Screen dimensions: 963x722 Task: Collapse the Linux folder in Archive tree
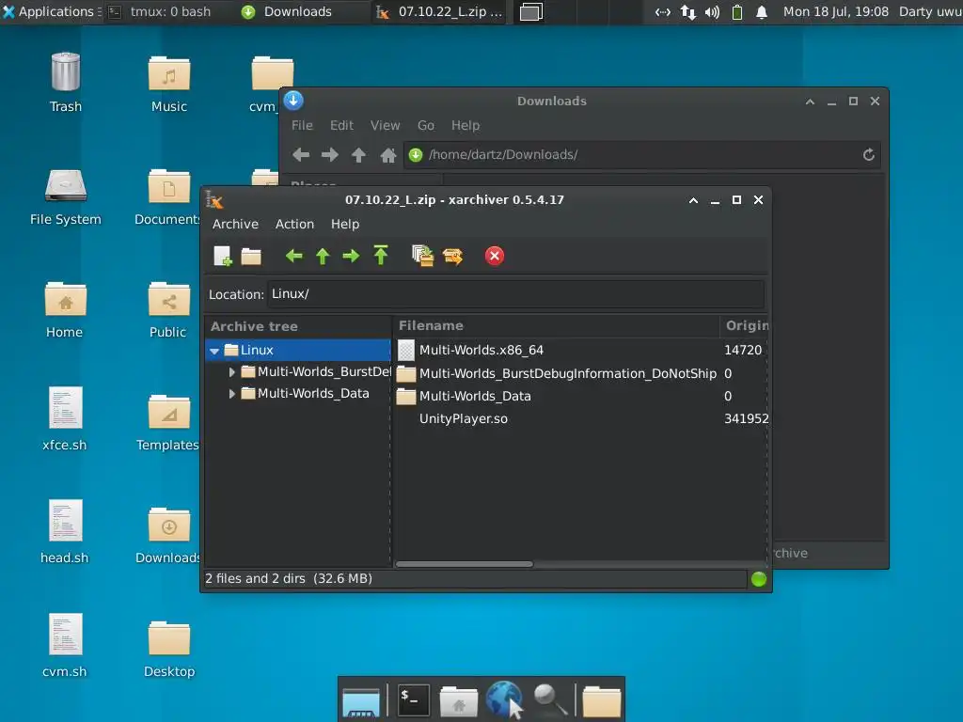(x=214, y=351)
